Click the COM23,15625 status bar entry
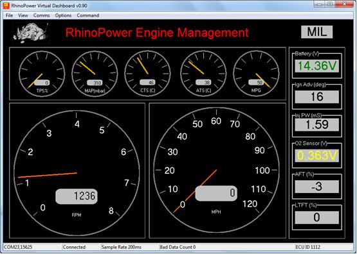The image size is (357, 254). (32, 247)
